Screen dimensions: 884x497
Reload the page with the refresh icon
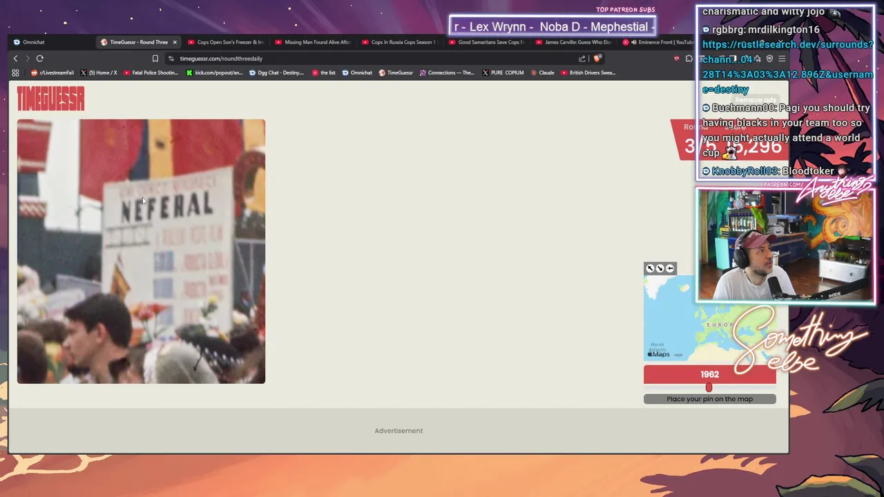click(40, 59)
